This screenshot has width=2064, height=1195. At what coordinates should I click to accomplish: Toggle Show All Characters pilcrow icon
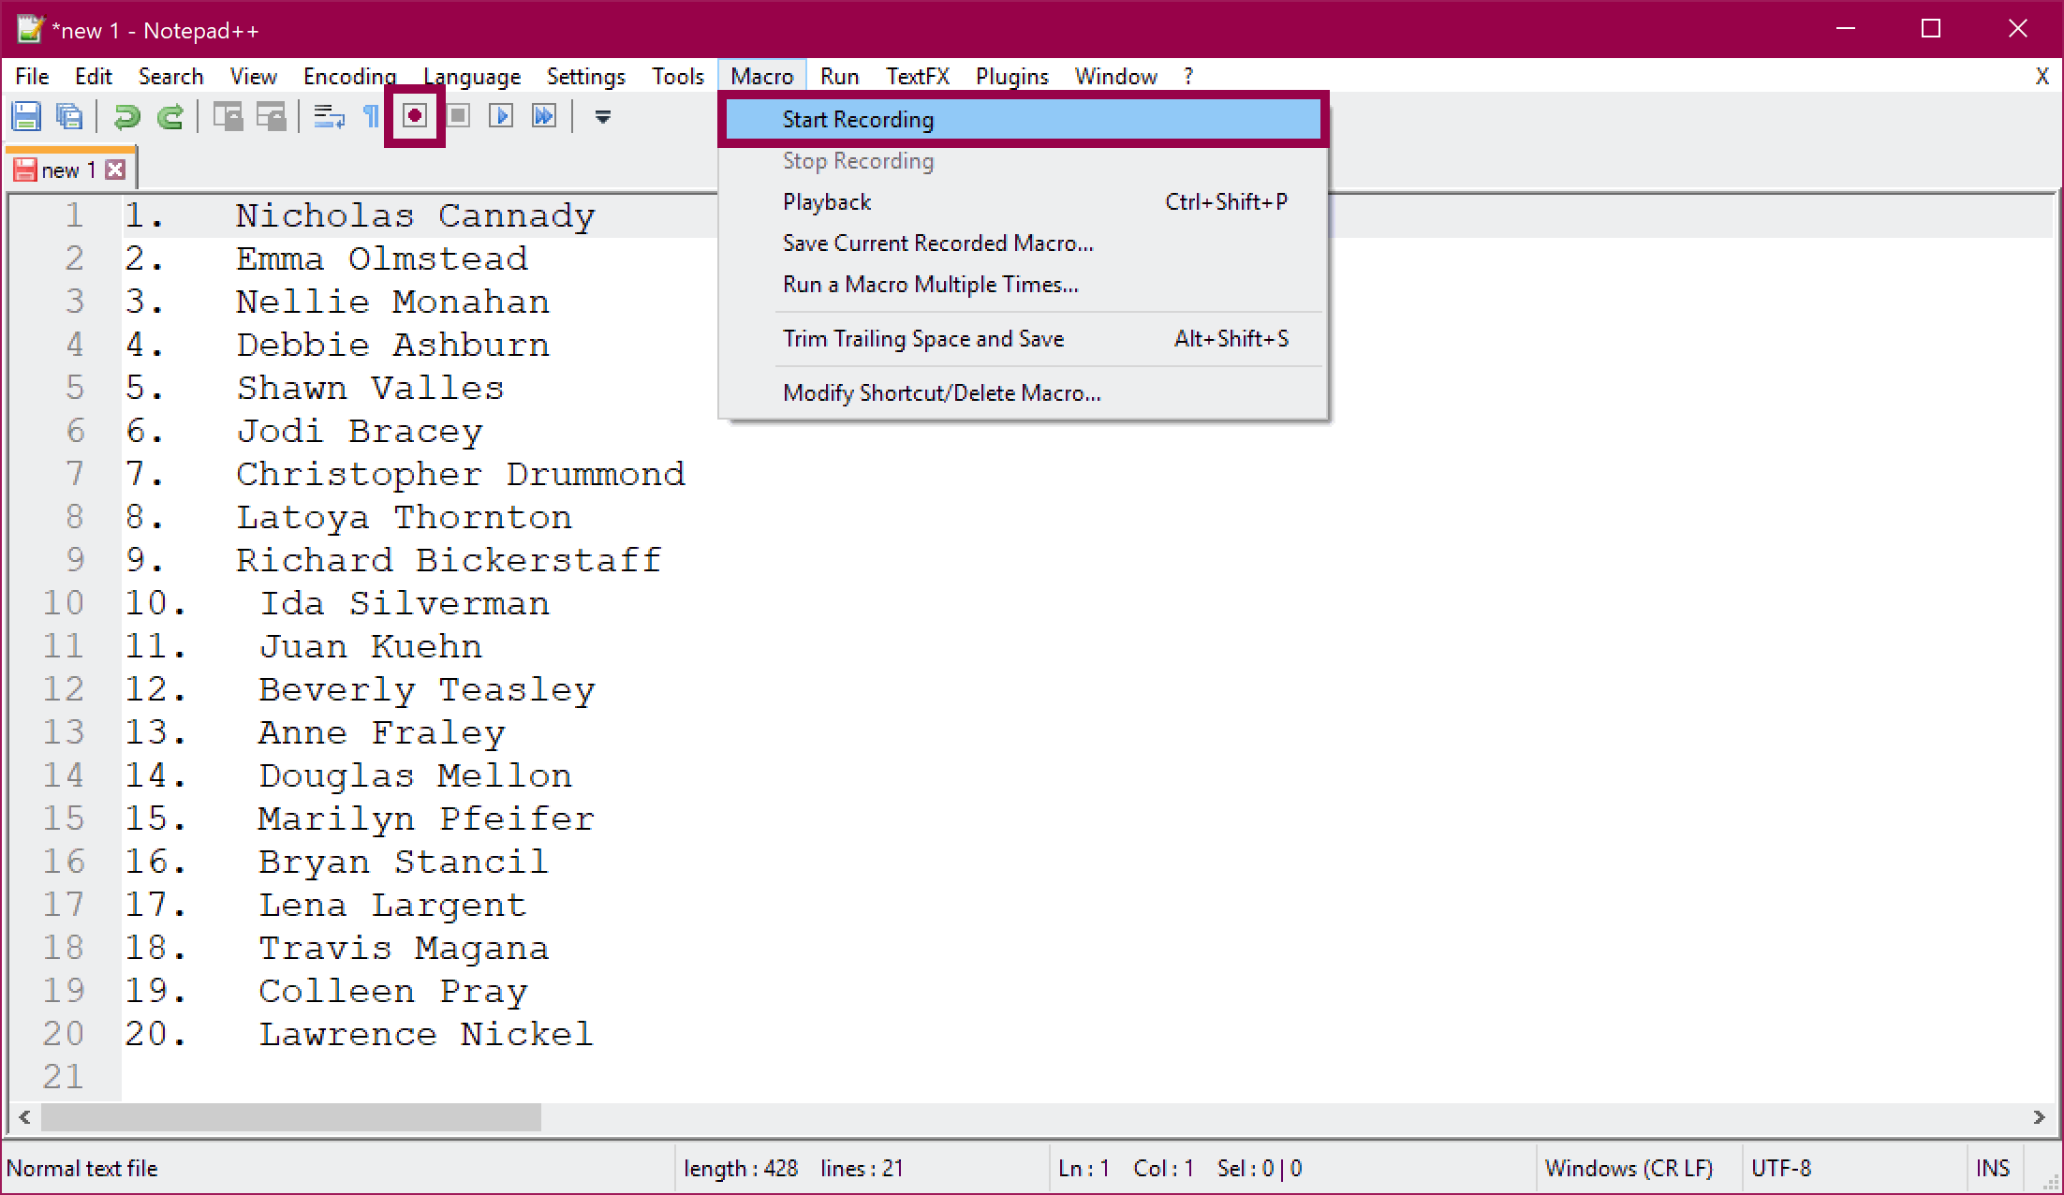372,116
